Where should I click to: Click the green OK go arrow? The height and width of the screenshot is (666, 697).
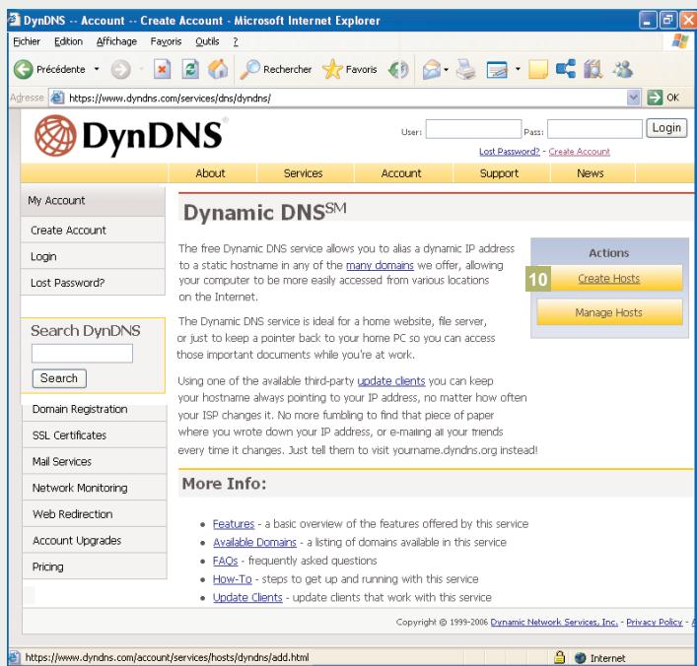coord(655,98)
